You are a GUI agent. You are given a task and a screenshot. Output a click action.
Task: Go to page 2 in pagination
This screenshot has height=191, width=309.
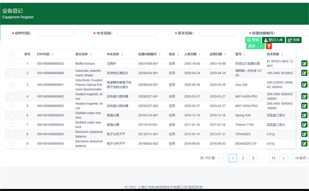[x=243, y=158]
